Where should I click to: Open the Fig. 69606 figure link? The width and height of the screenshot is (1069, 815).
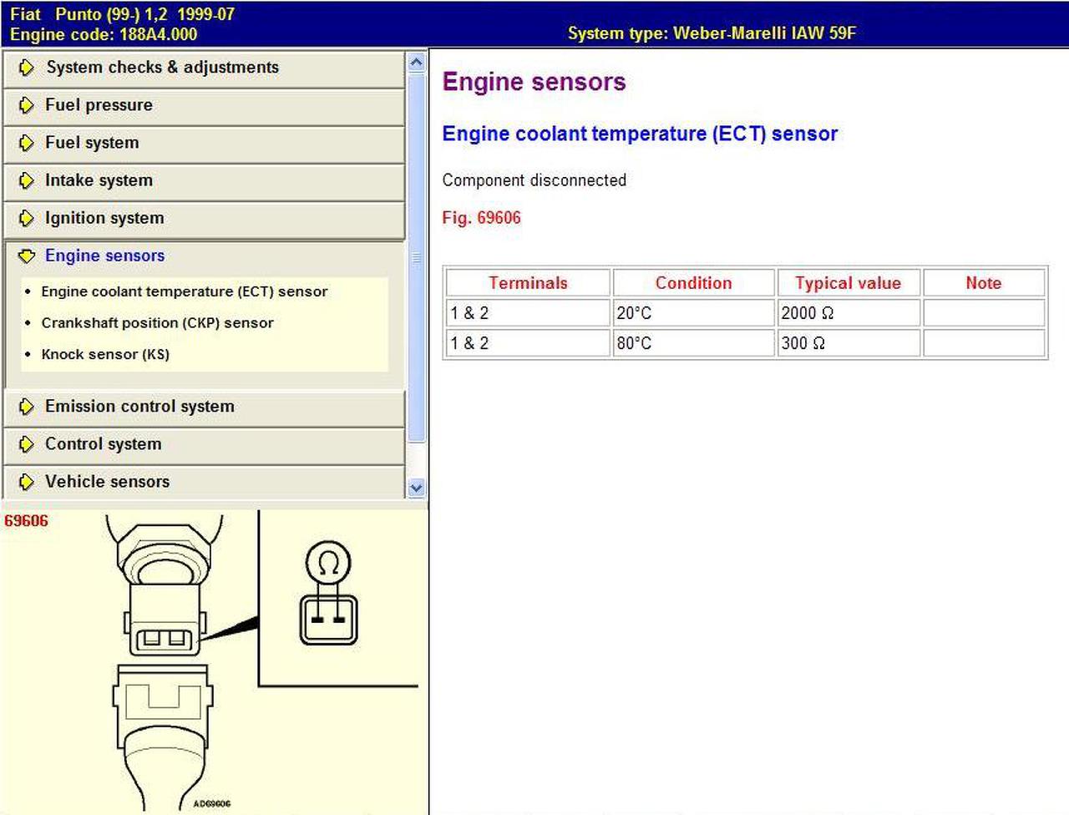(482, 218)
